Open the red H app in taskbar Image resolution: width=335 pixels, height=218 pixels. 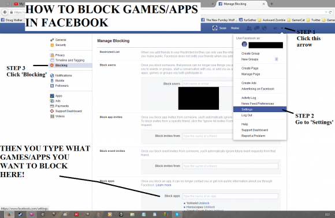click(76, 215)
